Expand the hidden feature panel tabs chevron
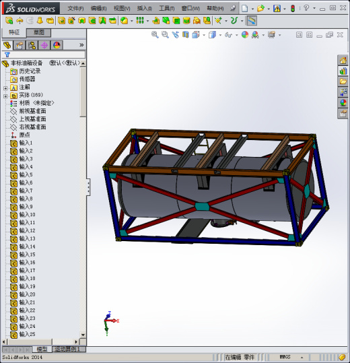This screenshot has width=350, height=363. click(x=81, y=45)
